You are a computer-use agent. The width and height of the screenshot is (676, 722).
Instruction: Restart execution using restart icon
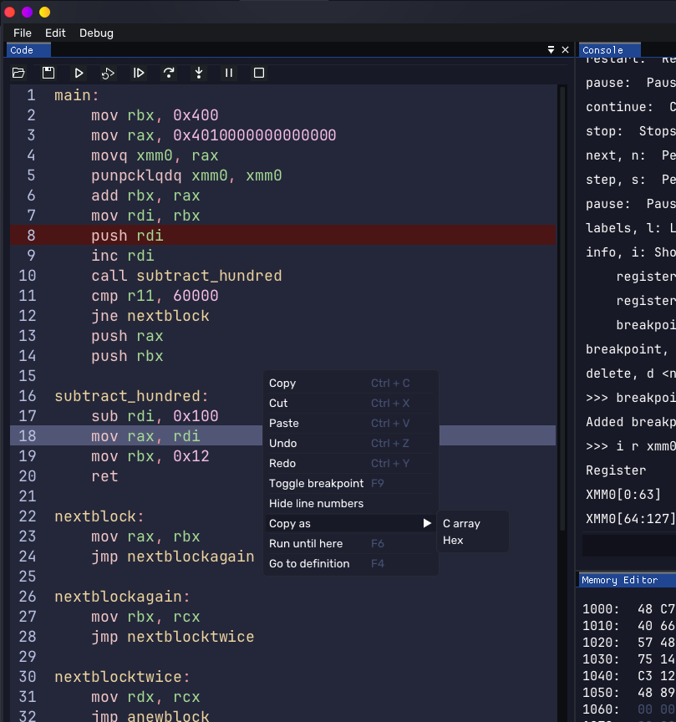[x=109, y=73]
